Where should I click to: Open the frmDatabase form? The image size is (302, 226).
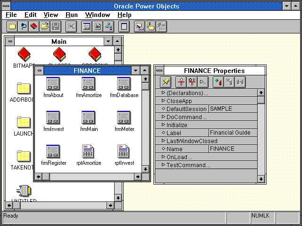[x=124, y=84]
